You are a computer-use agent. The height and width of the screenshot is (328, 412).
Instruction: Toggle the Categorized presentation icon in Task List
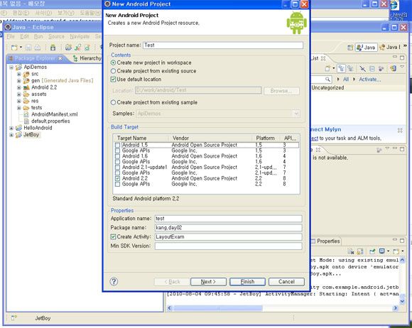click(x=341, y=69)
